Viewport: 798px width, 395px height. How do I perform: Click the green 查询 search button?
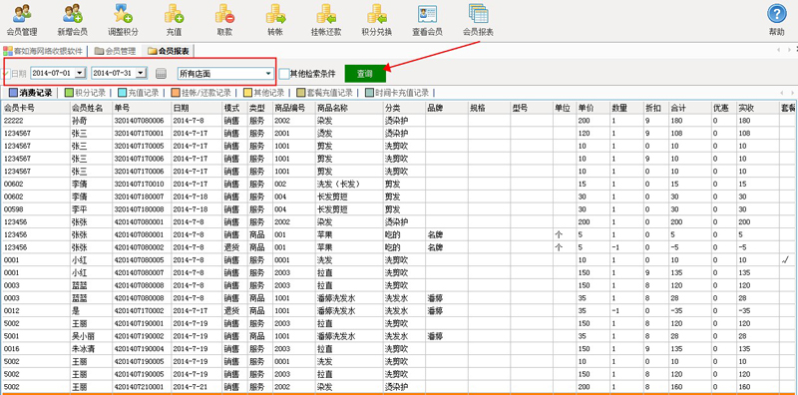pos(365,74)
